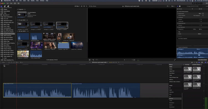This screenshot has height=109, width=208.
Task: Open the Audio inspector speaker tab
Action: [178, 6]
